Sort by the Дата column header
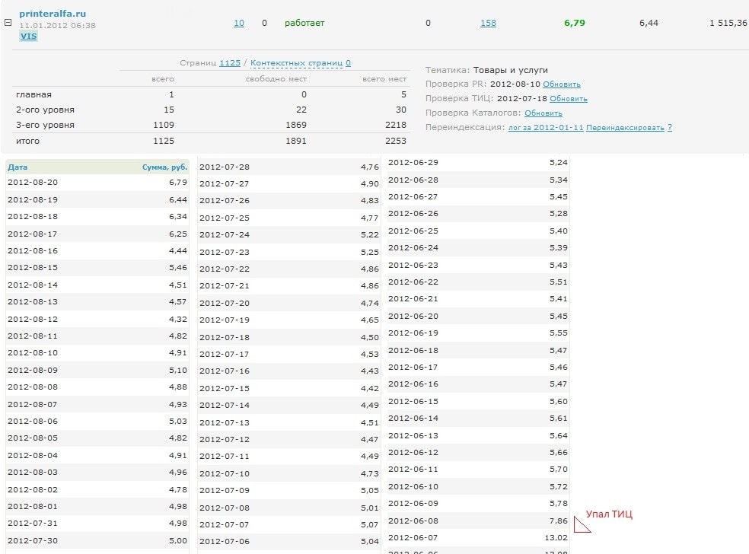Screen dimensions: 749x554 18,167
